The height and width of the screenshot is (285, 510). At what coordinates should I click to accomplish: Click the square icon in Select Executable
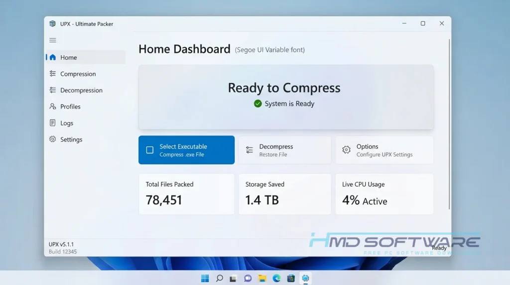[149, 150]
